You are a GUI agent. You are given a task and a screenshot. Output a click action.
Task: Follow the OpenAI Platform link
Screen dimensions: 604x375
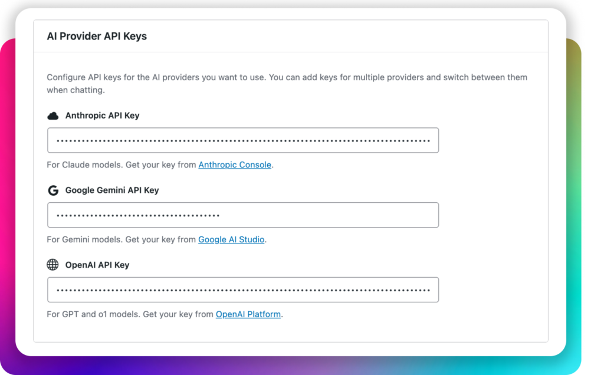pyautogui.click(x=248, y=314)
